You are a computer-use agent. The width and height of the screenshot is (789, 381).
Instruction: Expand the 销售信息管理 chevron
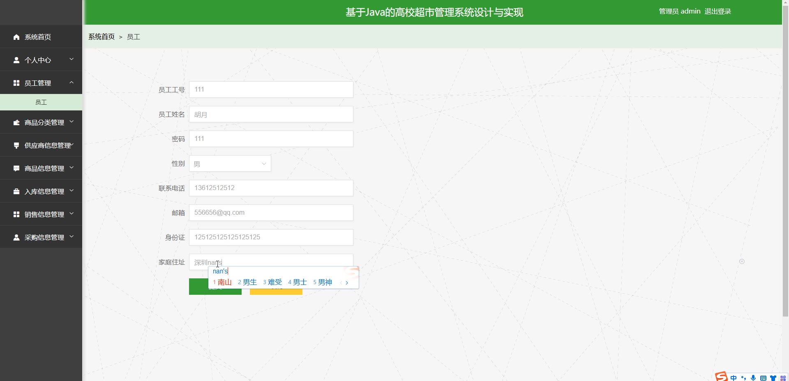tap(72, 214)
